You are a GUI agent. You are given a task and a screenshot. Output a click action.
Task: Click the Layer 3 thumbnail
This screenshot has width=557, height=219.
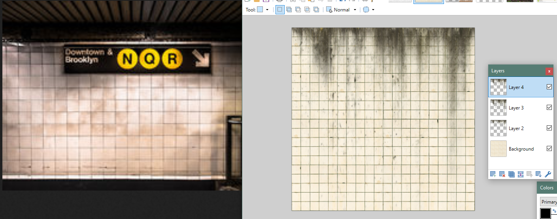pos(498,108)
